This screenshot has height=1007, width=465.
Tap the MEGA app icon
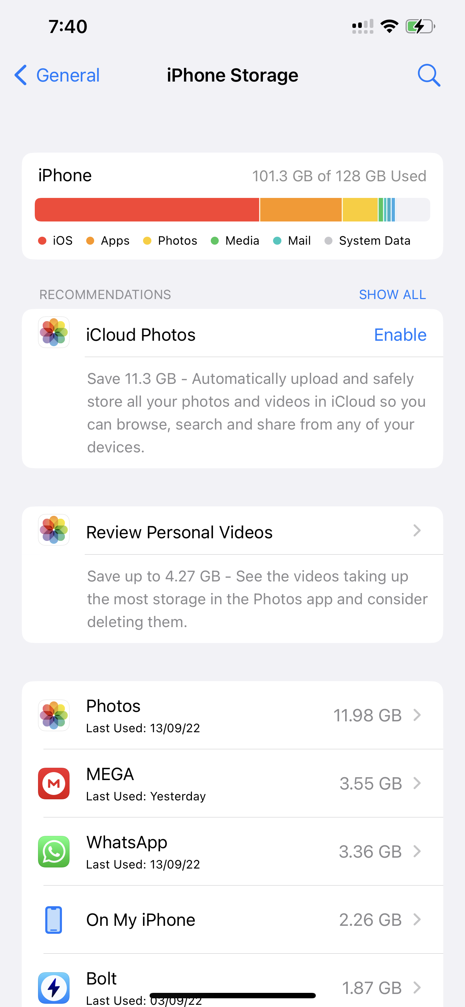click(54, 783)
